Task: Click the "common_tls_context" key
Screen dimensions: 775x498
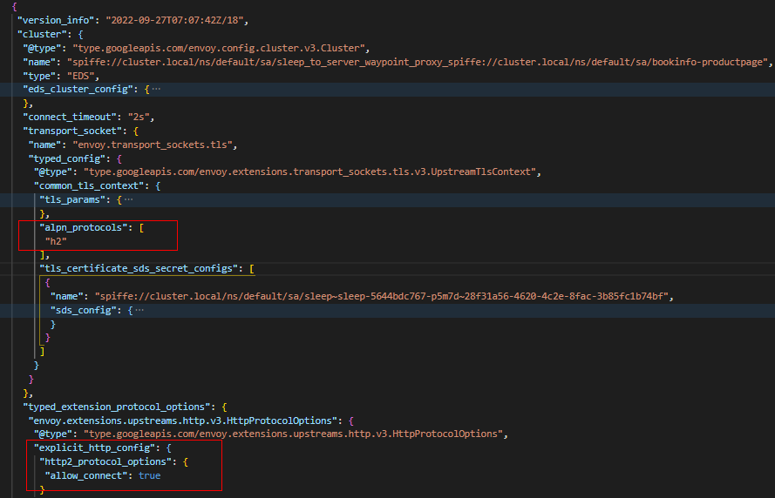Action: [x=89, y=185]
